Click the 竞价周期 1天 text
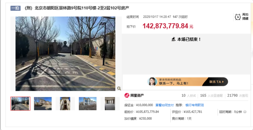The height and width of the screenshot is (130, 253). coord(182,119)
